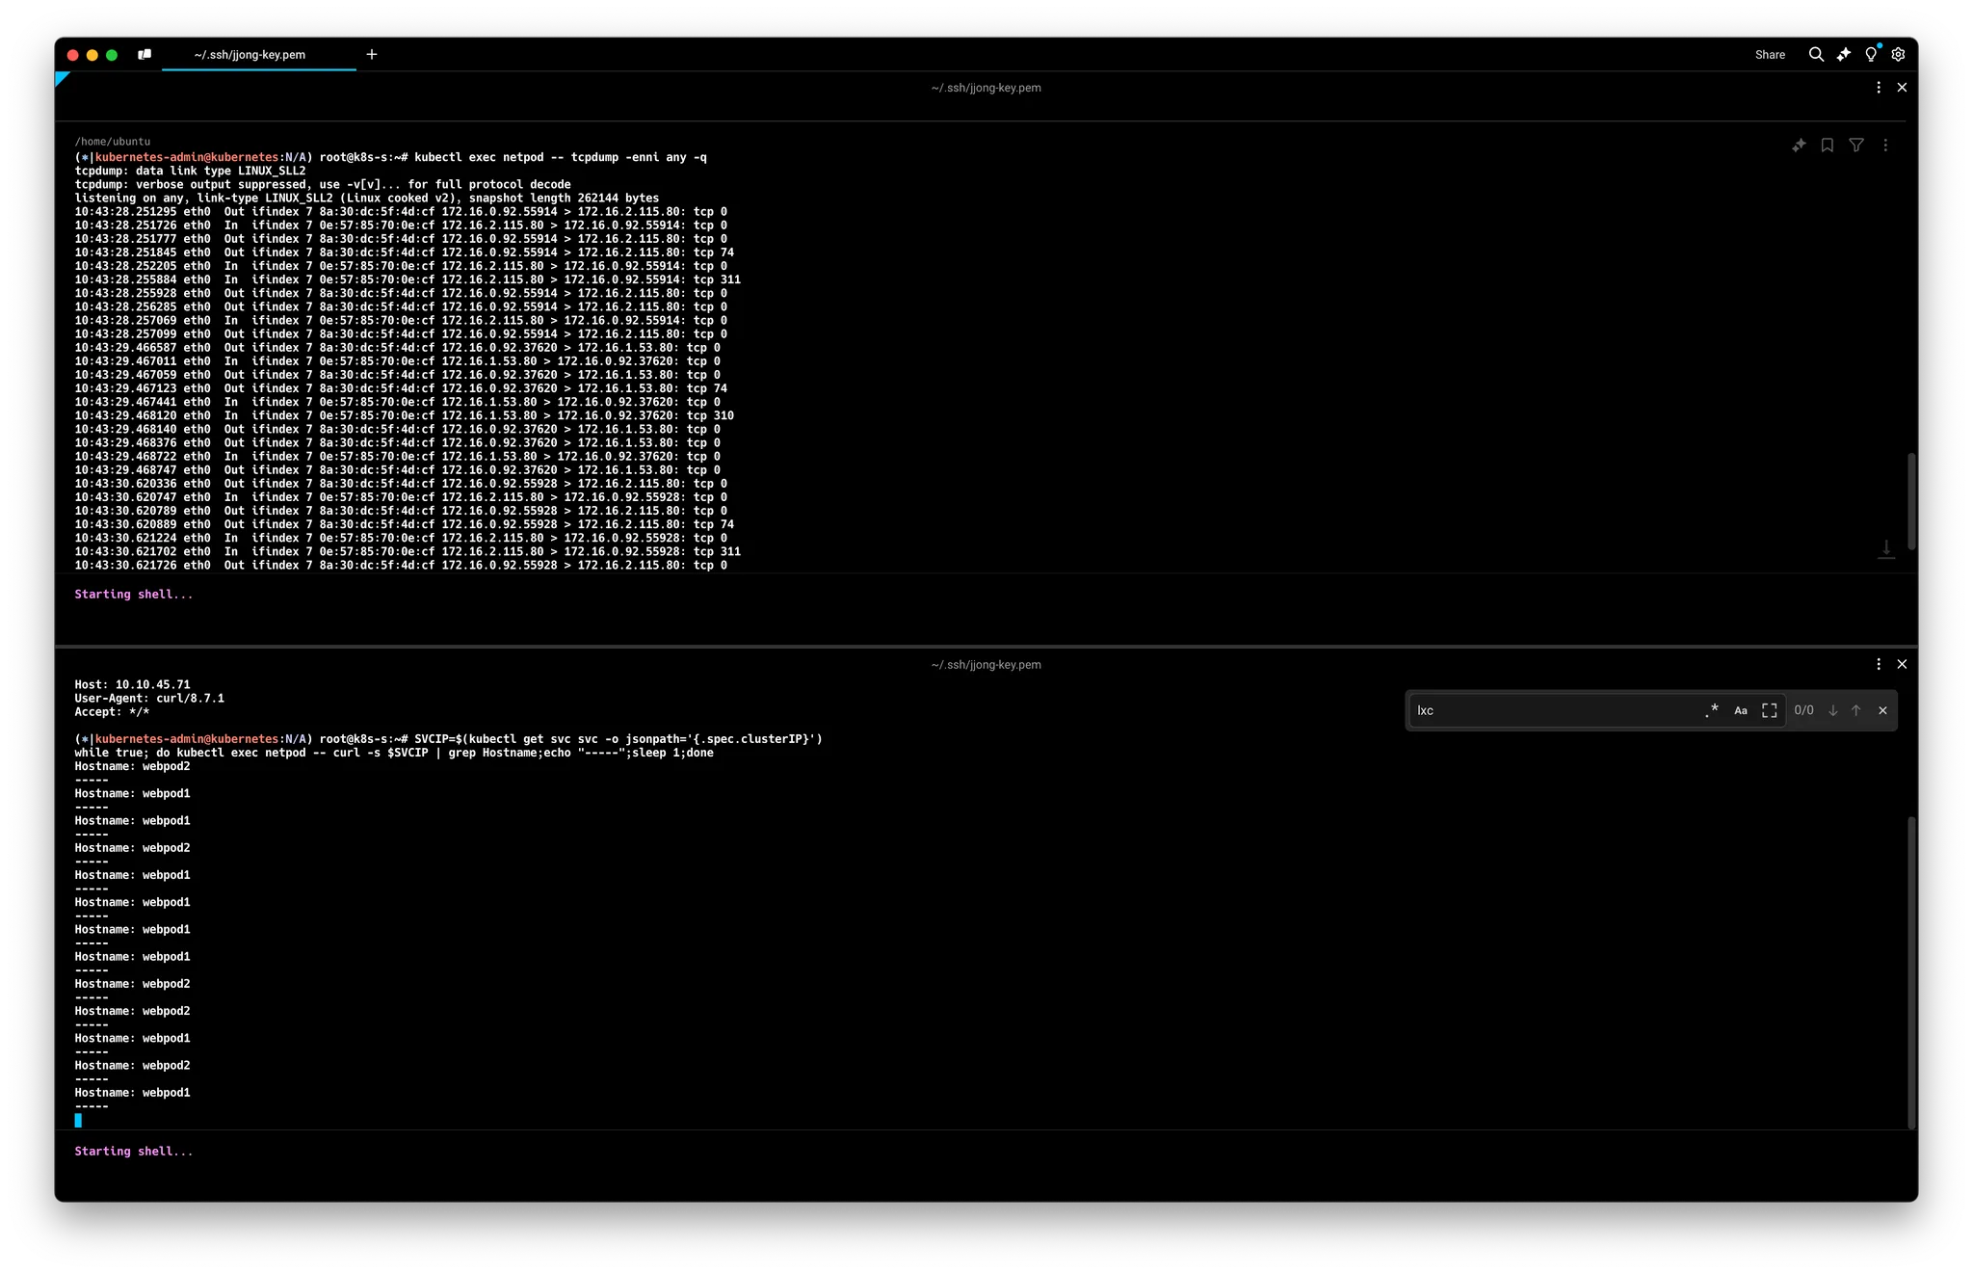
Task: Click the search magnifier icon in title bar
Action: click(1816, 55)
